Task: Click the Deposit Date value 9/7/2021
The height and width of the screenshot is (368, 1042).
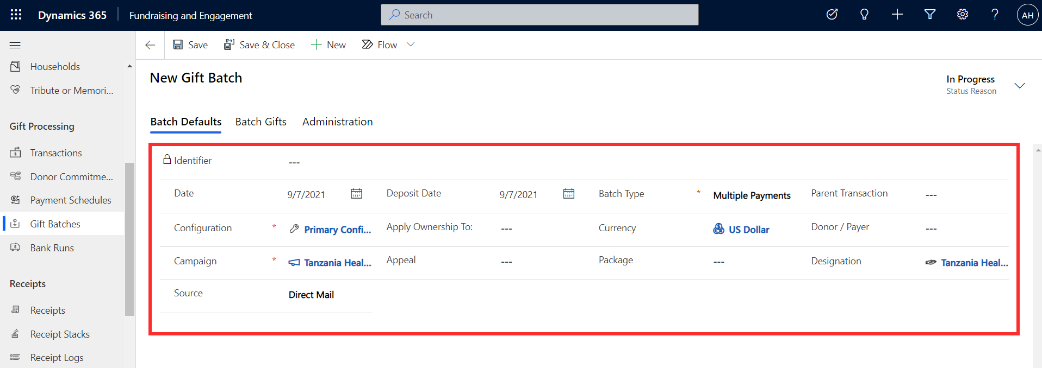Action: (x=518, y=195)
